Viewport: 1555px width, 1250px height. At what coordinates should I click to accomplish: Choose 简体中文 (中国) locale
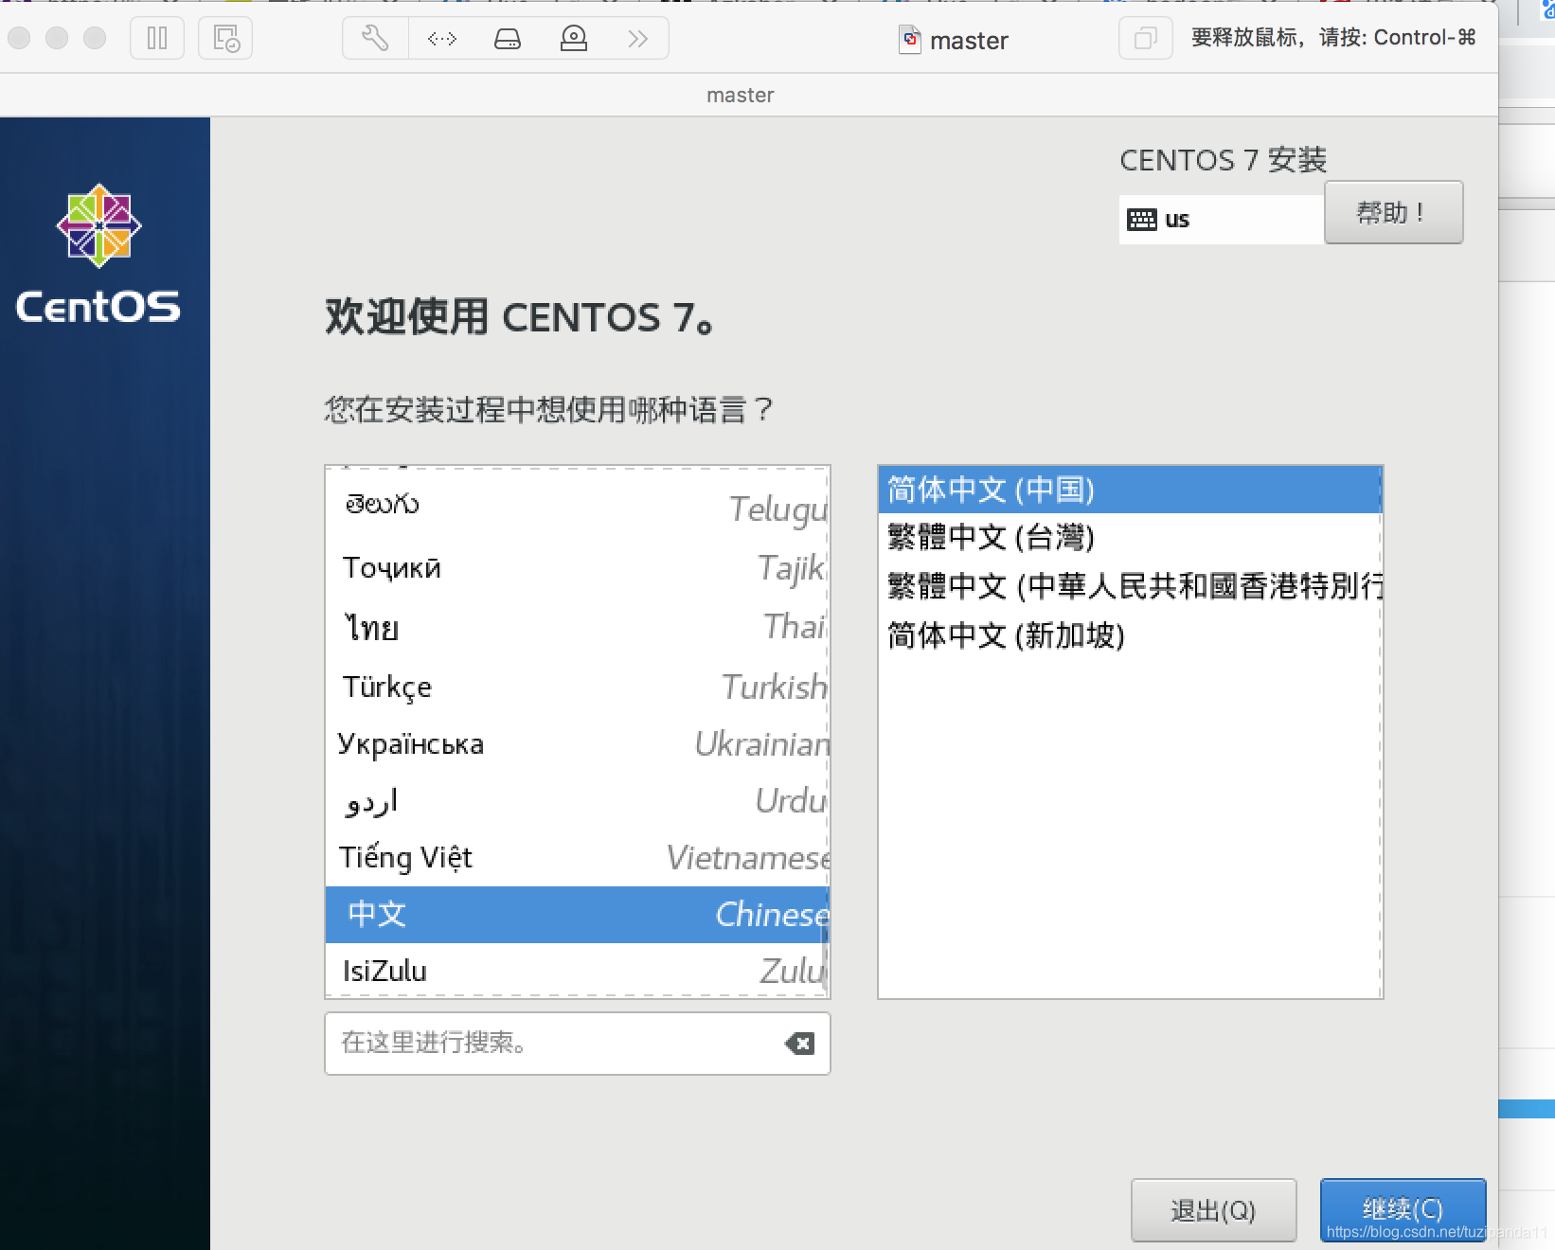coord(1130,490)
